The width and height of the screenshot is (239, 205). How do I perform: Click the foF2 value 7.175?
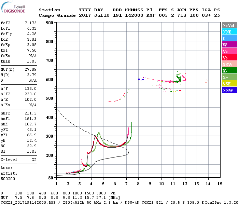(30, 23)
